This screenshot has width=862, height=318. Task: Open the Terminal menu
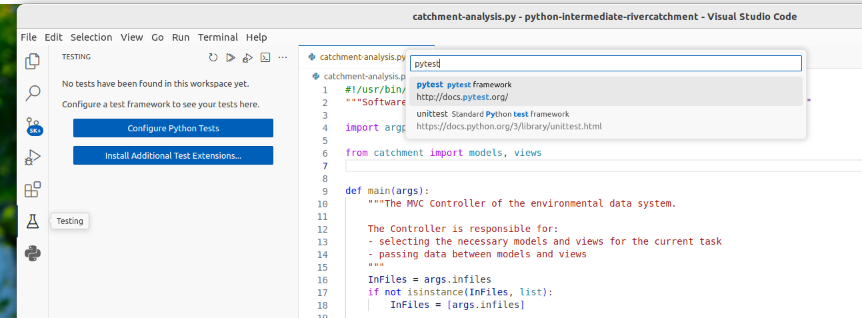[218, 37]
